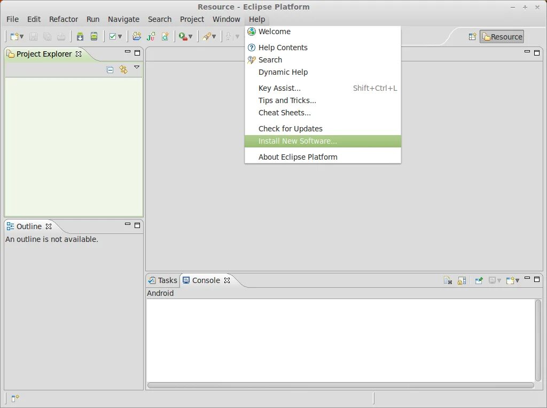
Task: Maximize the Project Explorer panel
Action: coord(137,53)
